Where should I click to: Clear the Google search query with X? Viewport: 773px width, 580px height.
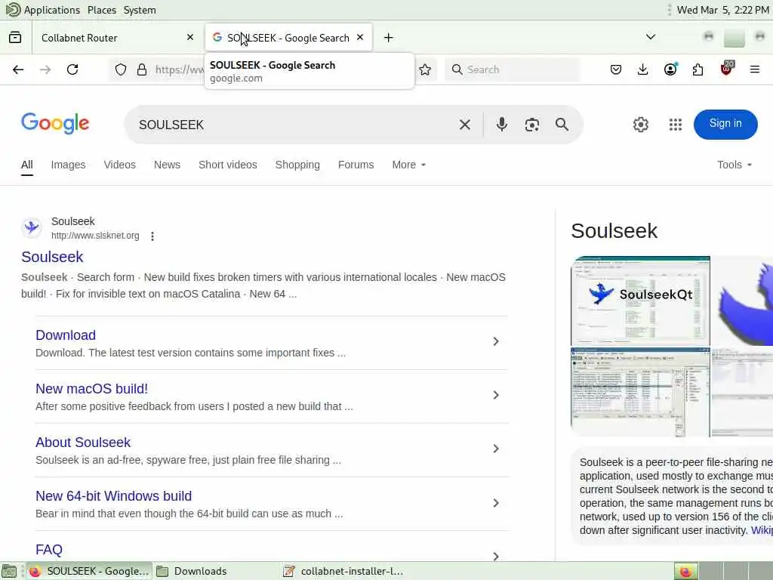[x=465, y=125]
